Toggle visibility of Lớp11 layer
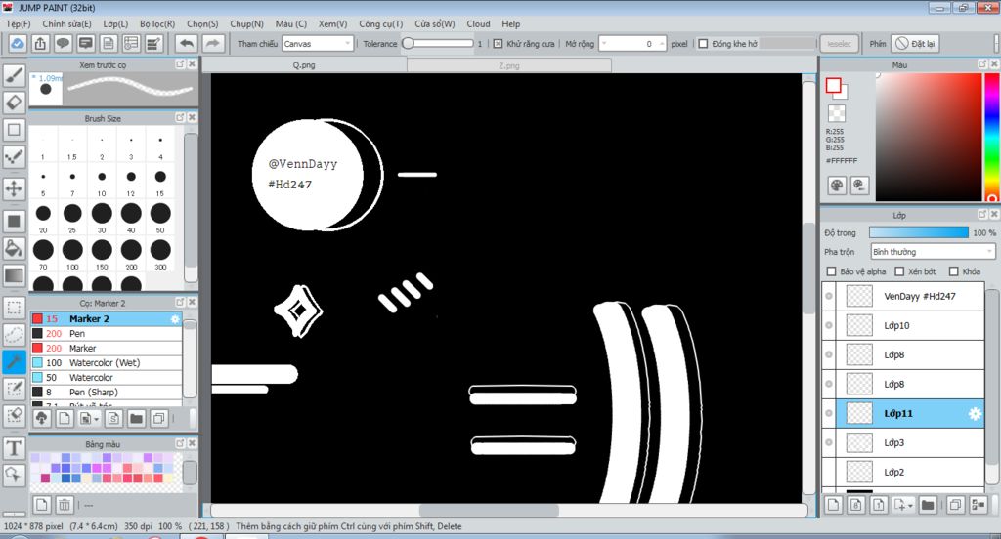This screenshot has width=1001, height=539. point(829,413)
